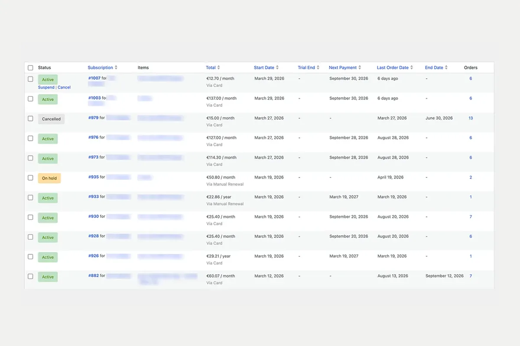
Task: Select checkbox for subscription #973
Action: pos(30,158)
